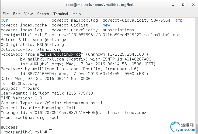
Task: Click the blue 'new' directory name
Action: coord(106,25)
